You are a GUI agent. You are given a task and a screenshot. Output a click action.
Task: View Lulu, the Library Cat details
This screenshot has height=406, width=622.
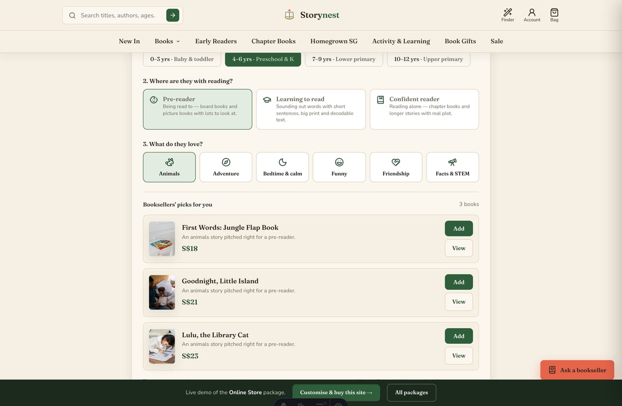pyautogui.click(x=459, y=355)
